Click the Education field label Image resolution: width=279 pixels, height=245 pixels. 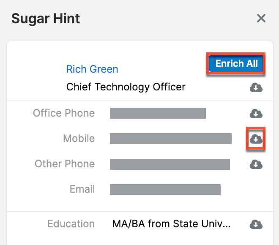point(71,224)
